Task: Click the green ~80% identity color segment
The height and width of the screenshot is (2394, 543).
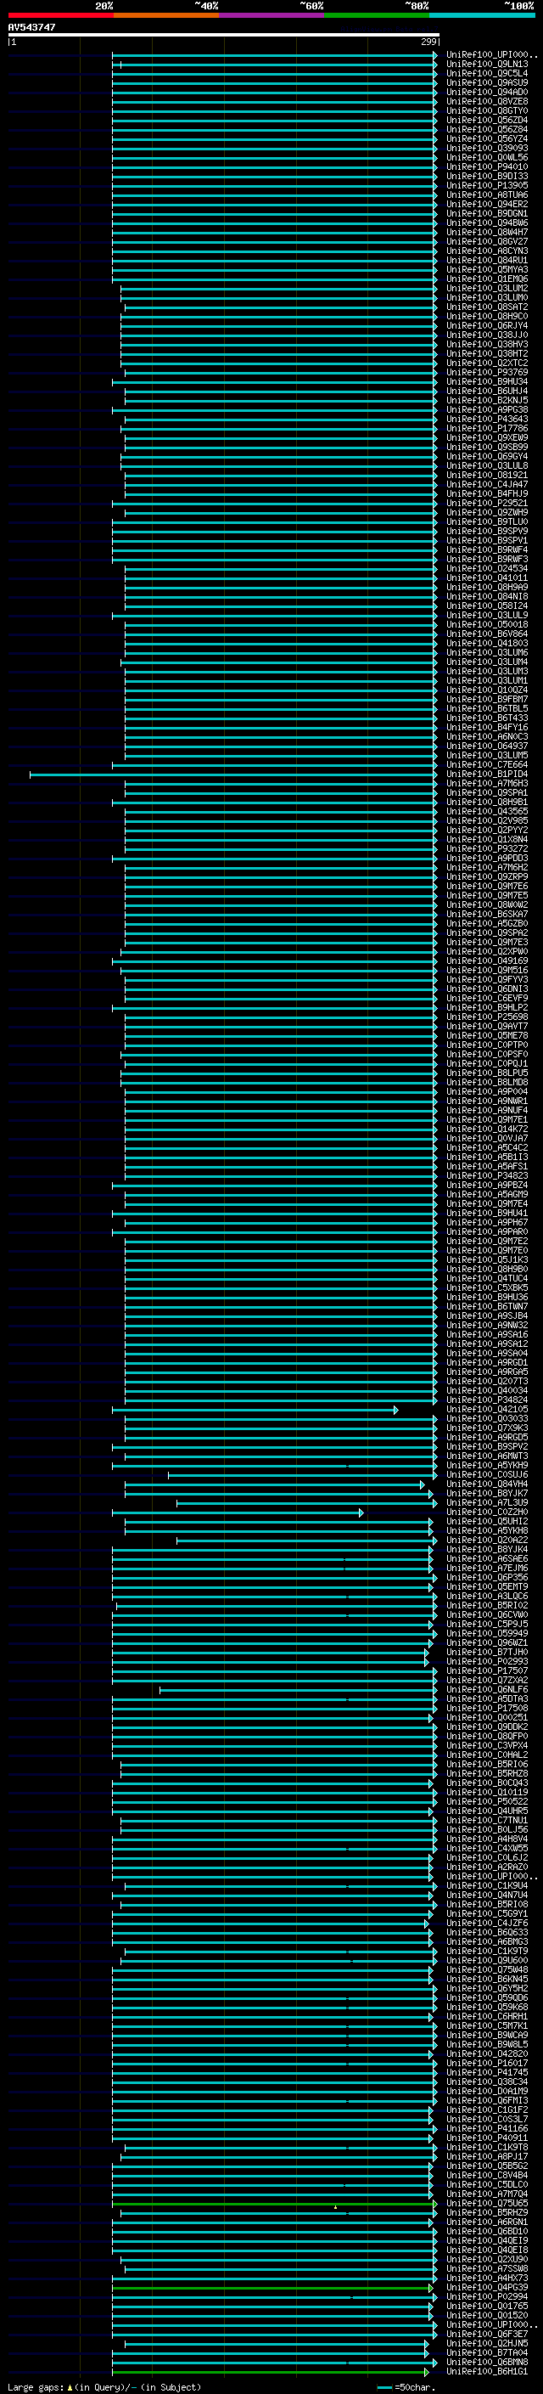Action: 377,16
